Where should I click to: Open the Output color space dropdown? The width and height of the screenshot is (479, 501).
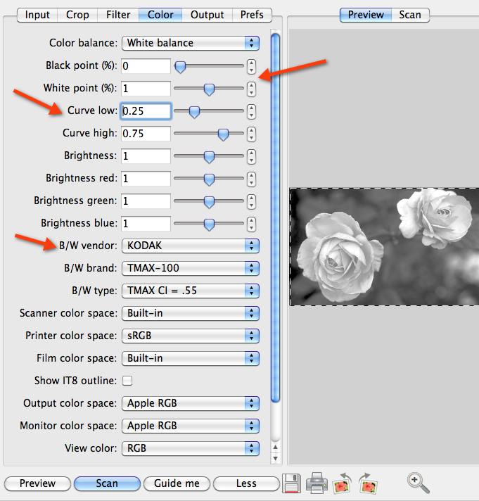191,403
